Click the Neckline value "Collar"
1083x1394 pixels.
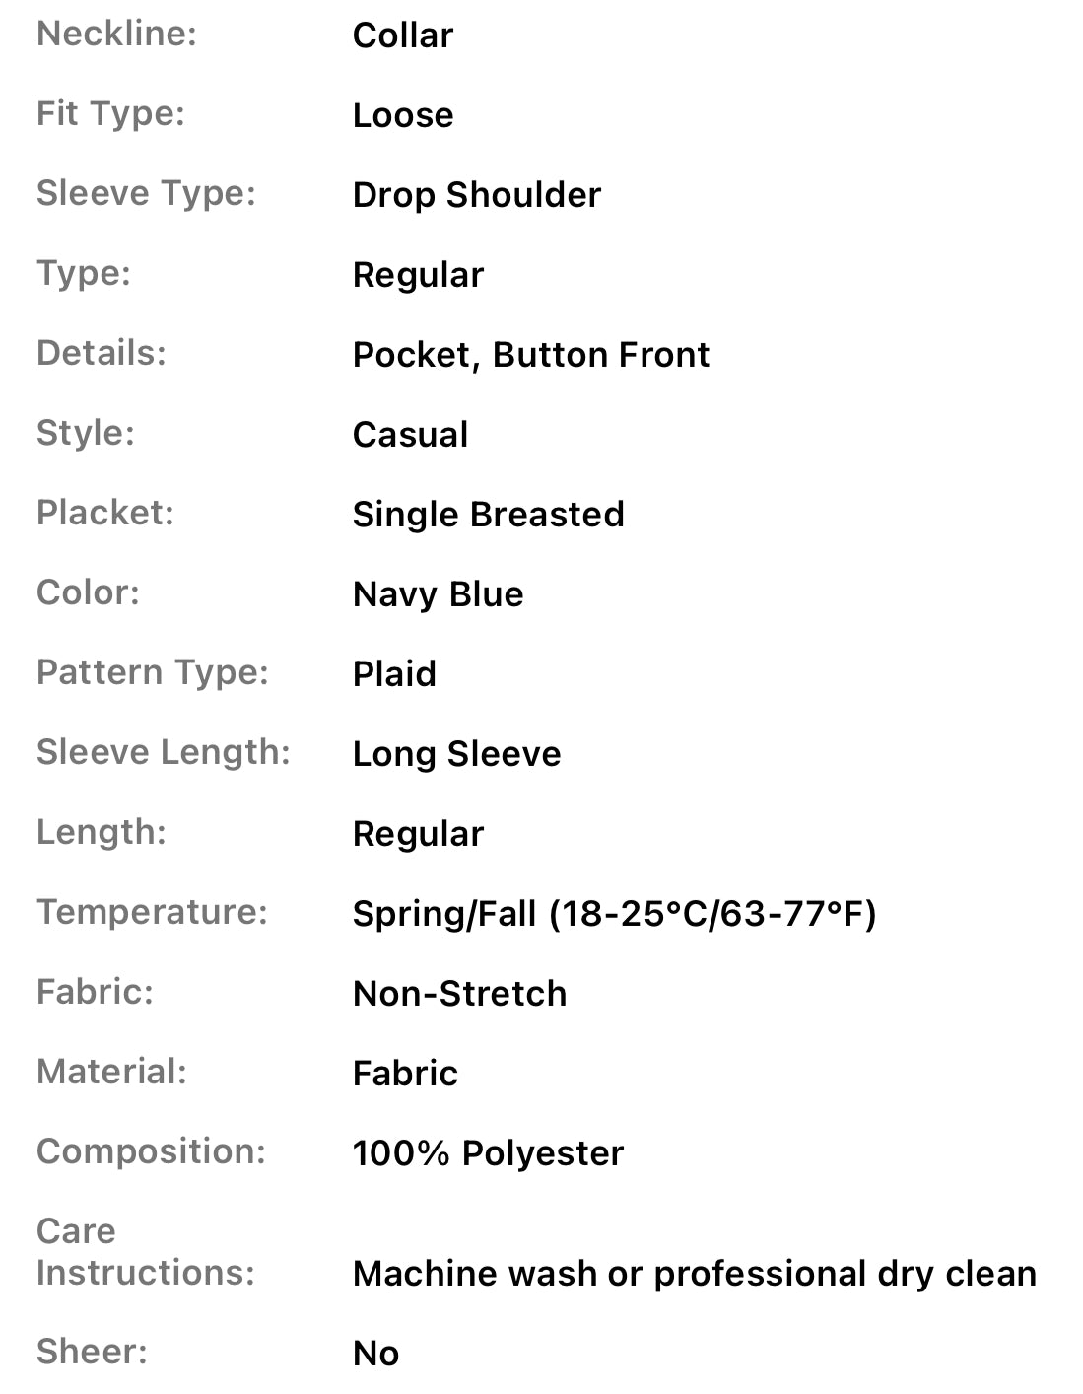point(402,35)
